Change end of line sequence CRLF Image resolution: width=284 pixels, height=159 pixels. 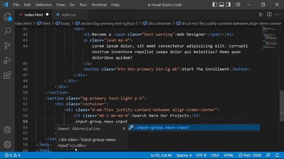(215, 155)
